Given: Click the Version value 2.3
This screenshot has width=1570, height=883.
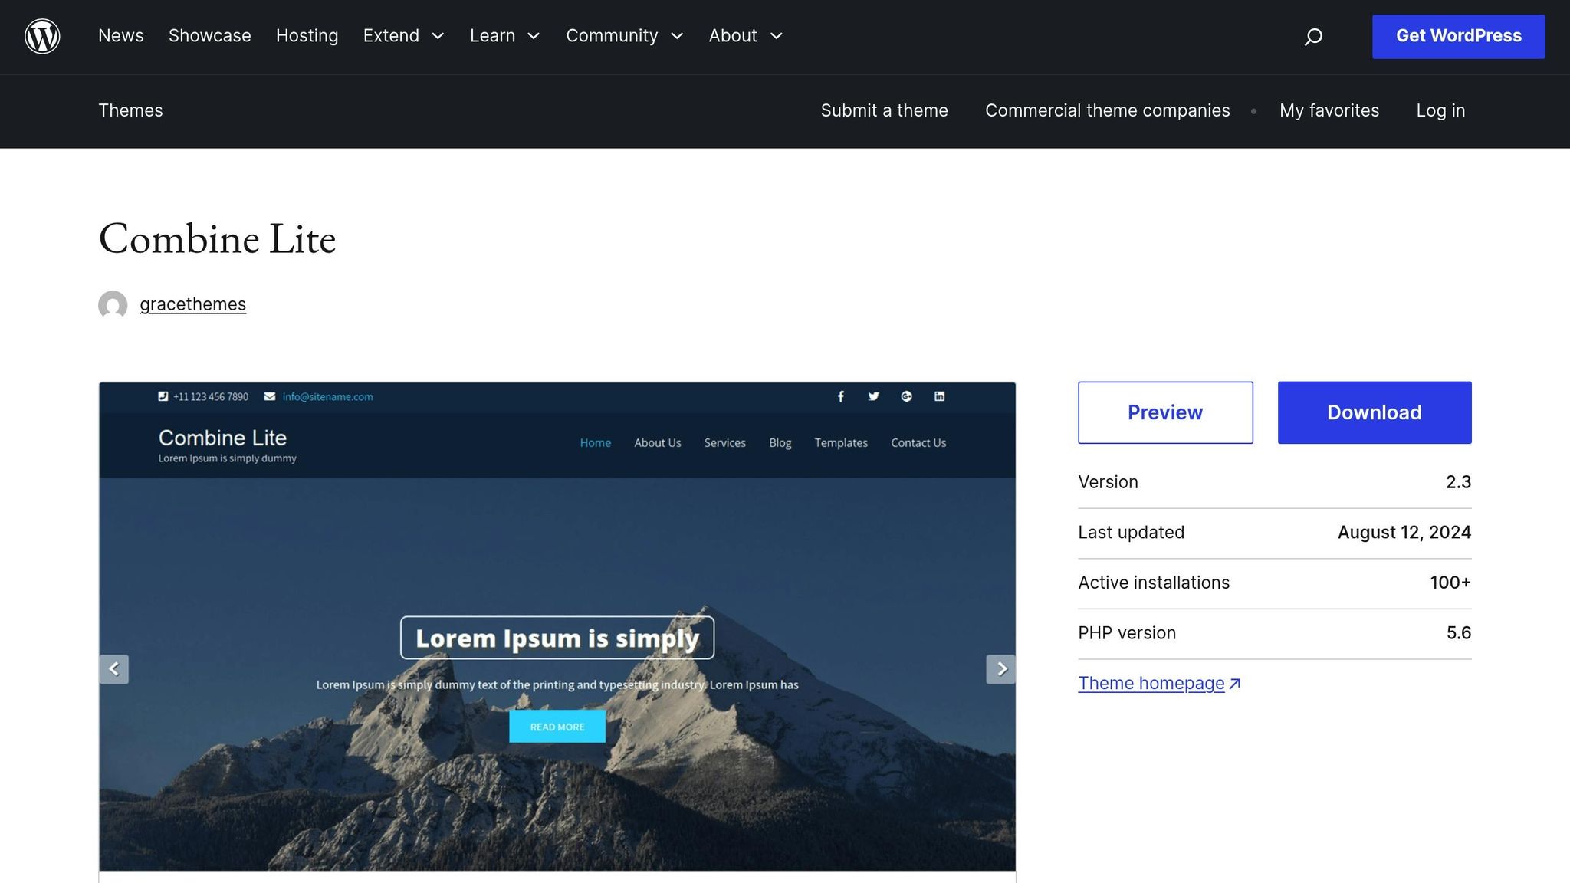Looking at the screenshot, I should point(1458,482).
